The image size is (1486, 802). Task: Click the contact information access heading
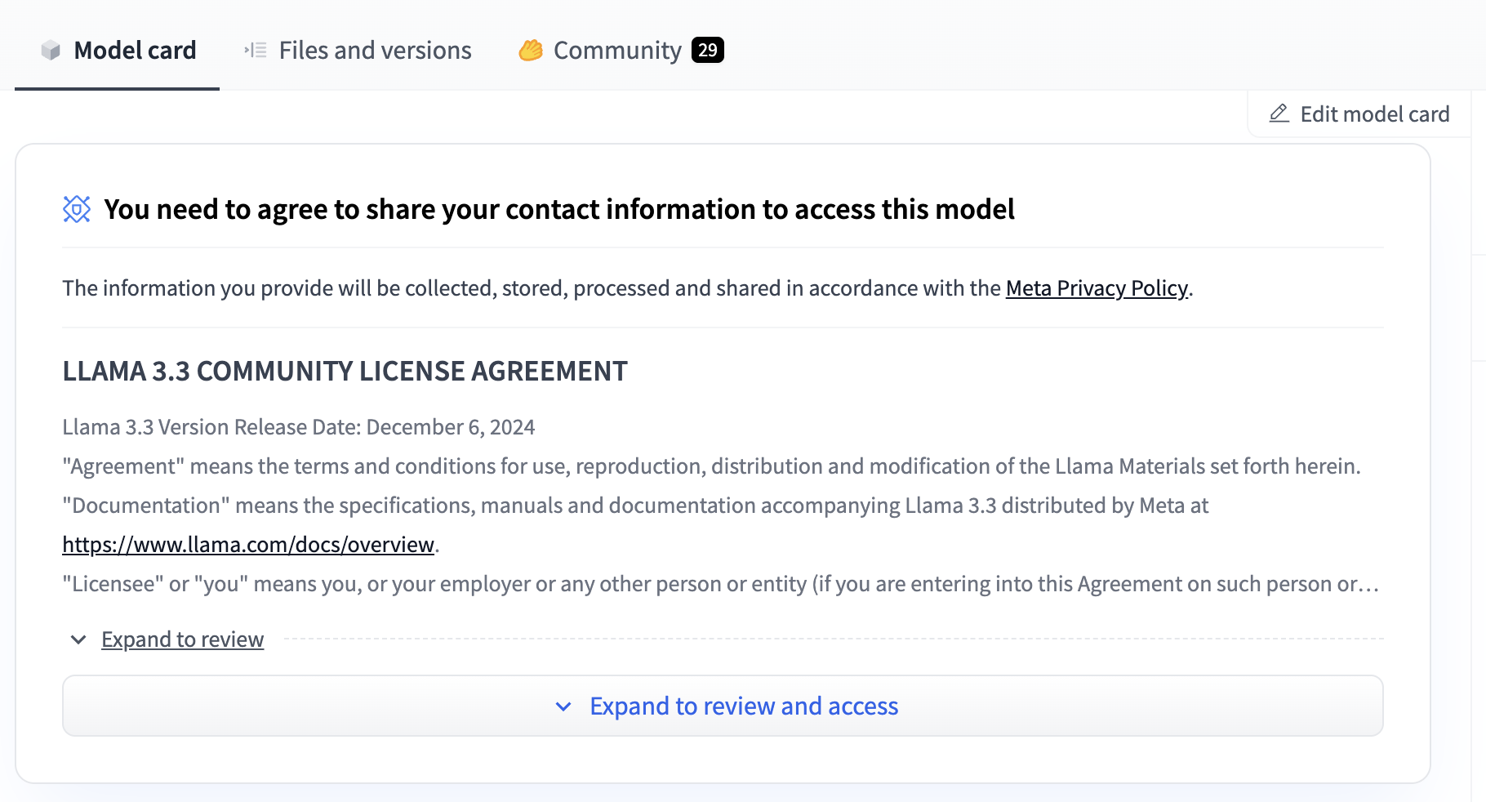(x=559, y=209)
